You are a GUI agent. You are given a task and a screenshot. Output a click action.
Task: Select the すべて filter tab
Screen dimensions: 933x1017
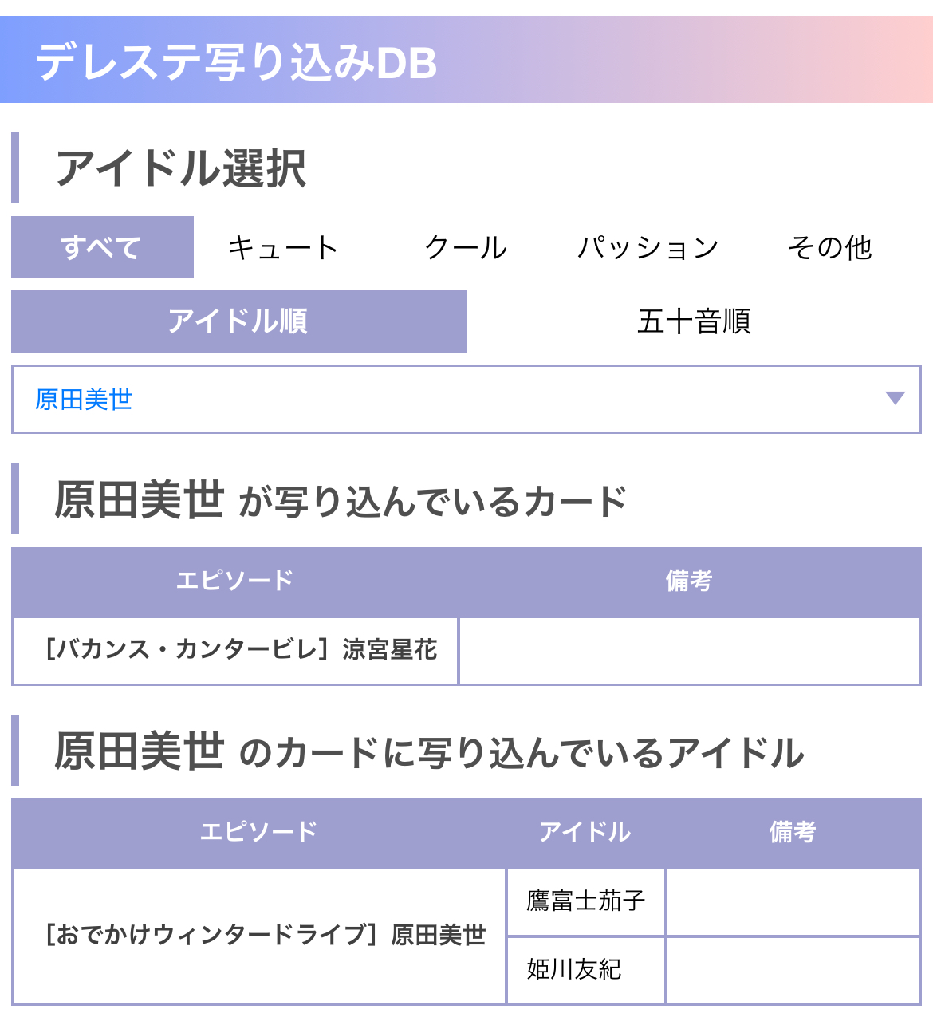pyautogui.click(x=102, y=247)
